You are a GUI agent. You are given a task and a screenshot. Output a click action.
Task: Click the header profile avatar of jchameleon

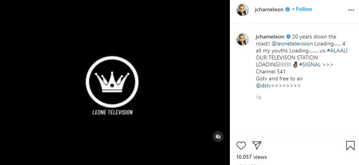(242, 10)
